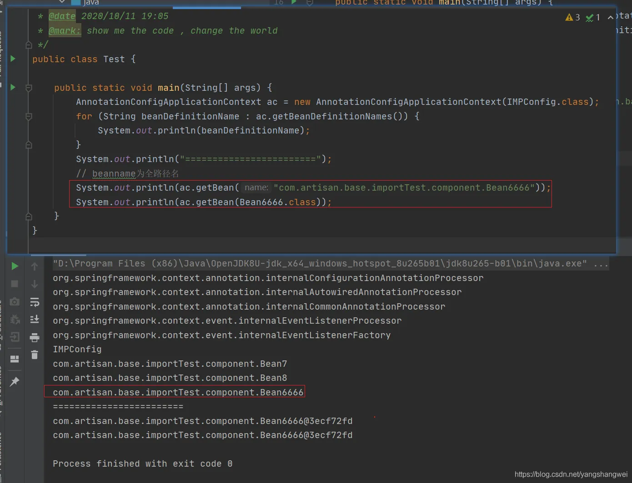Toggle soft-wrap in the console output

[x=35, y=302]
